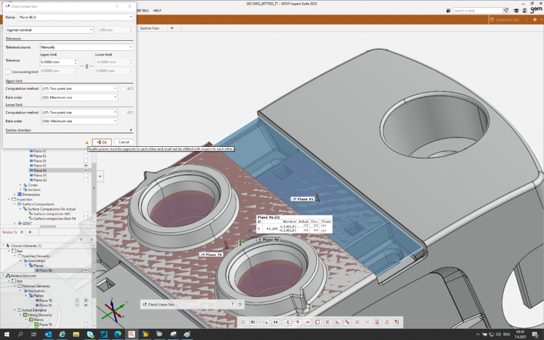Open the HELP menu
This screenshot has width=544, height=340.
(157, 10)
